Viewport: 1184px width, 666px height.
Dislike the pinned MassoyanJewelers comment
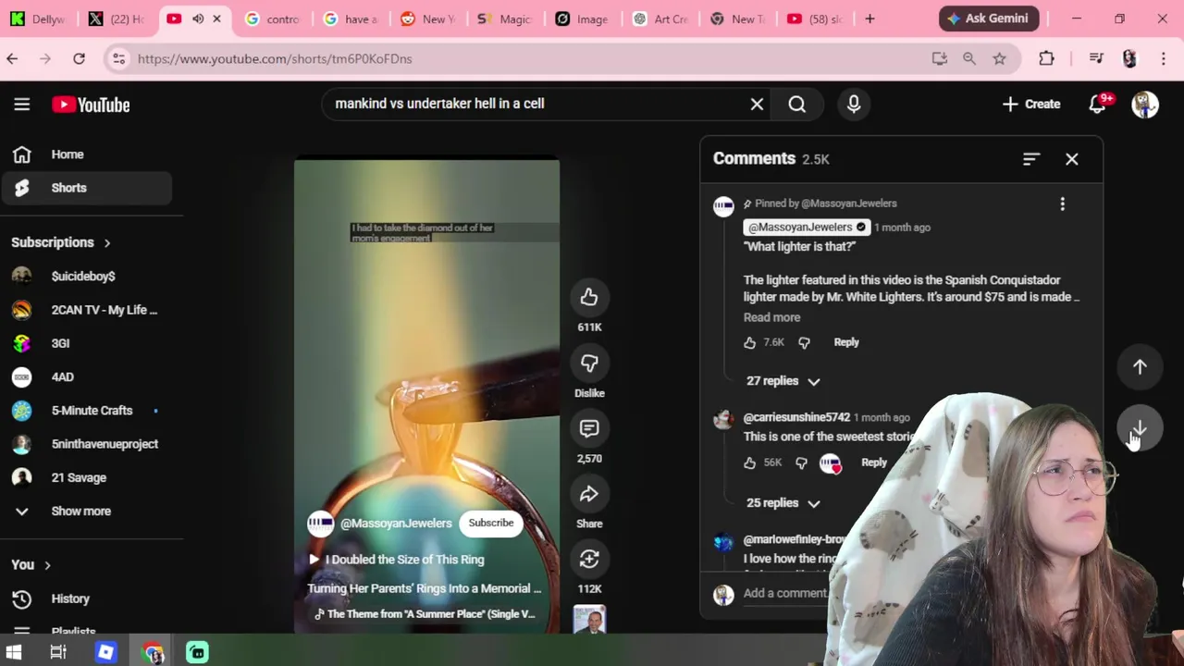tap(804, 342)
